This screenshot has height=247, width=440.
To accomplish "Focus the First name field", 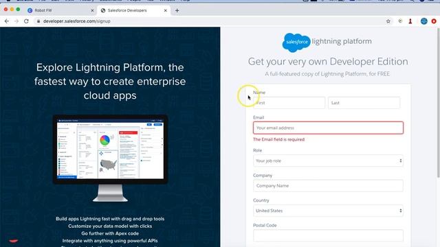I will coord(289,103).
